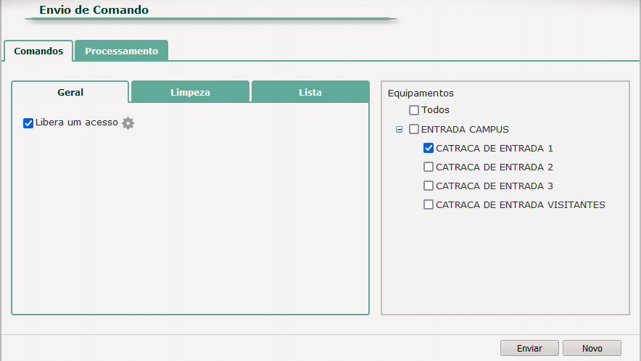
Task: Click the Novo button
Action: coord(592,349)
